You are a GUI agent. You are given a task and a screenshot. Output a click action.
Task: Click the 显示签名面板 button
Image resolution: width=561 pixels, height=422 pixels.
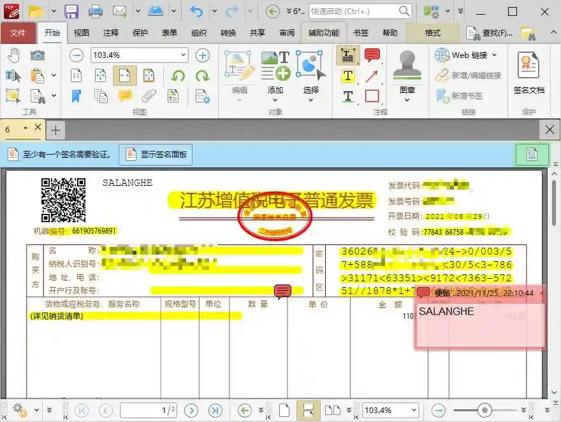(x=156, y=154)
